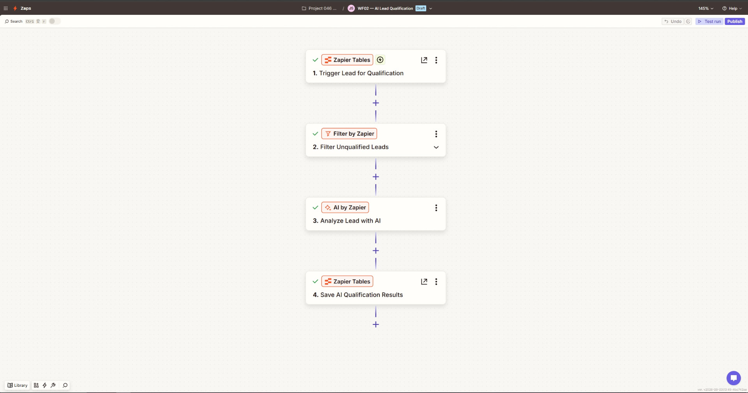Open the chat support bubble
Viewport: 748px width, 393px height.
point(734,378)
